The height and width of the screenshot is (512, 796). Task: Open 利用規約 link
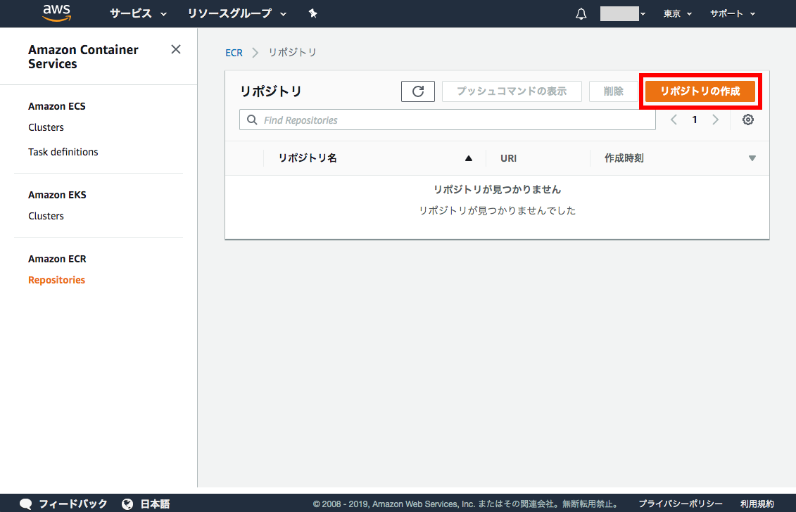pos(757,504)
